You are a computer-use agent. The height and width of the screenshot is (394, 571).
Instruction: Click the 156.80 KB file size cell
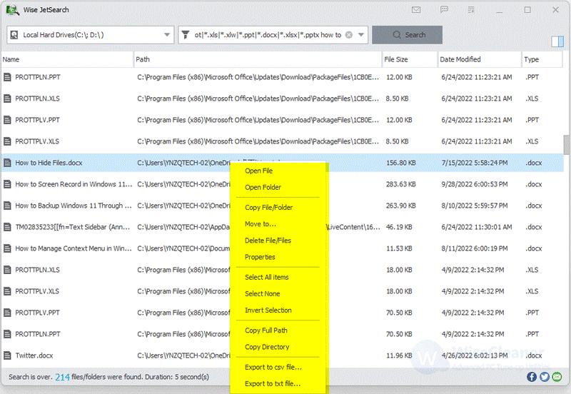401,163
